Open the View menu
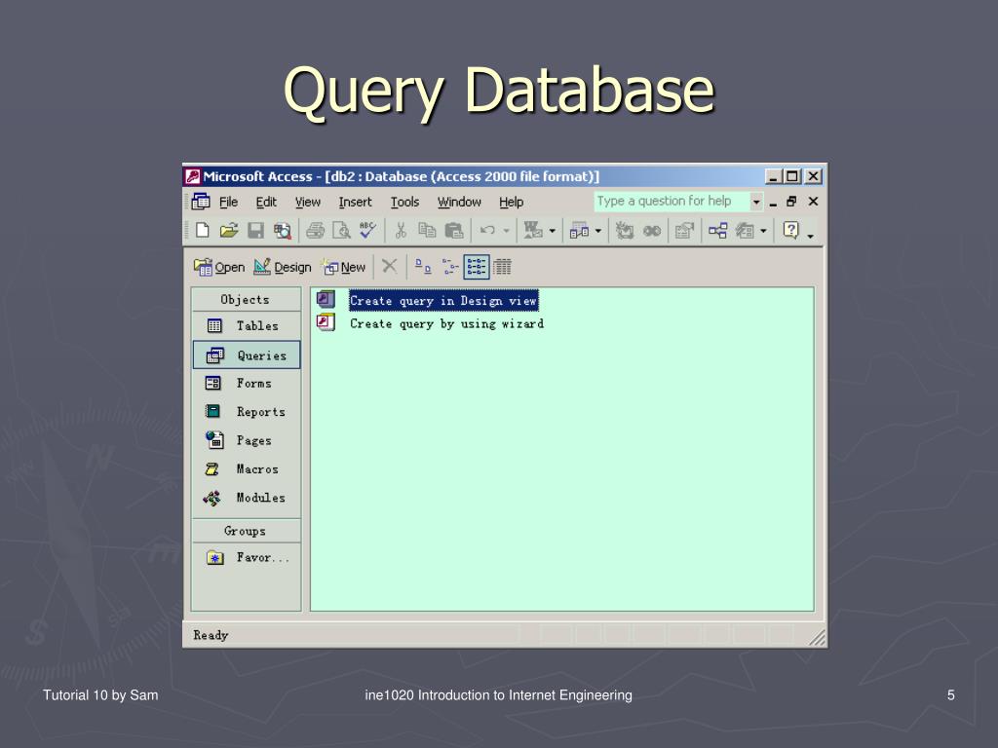Viewport: 998px width, 748px height. click(x=308, y=203)
